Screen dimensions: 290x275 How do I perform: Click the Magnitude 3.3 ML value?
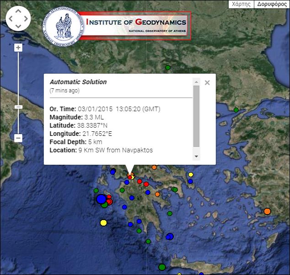tap(94, 117)
